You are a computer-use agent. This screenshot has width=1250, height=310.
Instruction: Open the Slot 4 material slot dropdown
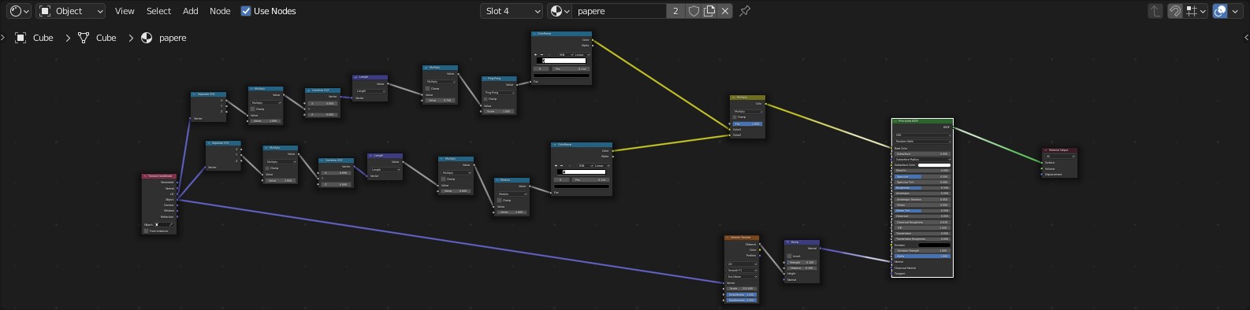point(512,11)
